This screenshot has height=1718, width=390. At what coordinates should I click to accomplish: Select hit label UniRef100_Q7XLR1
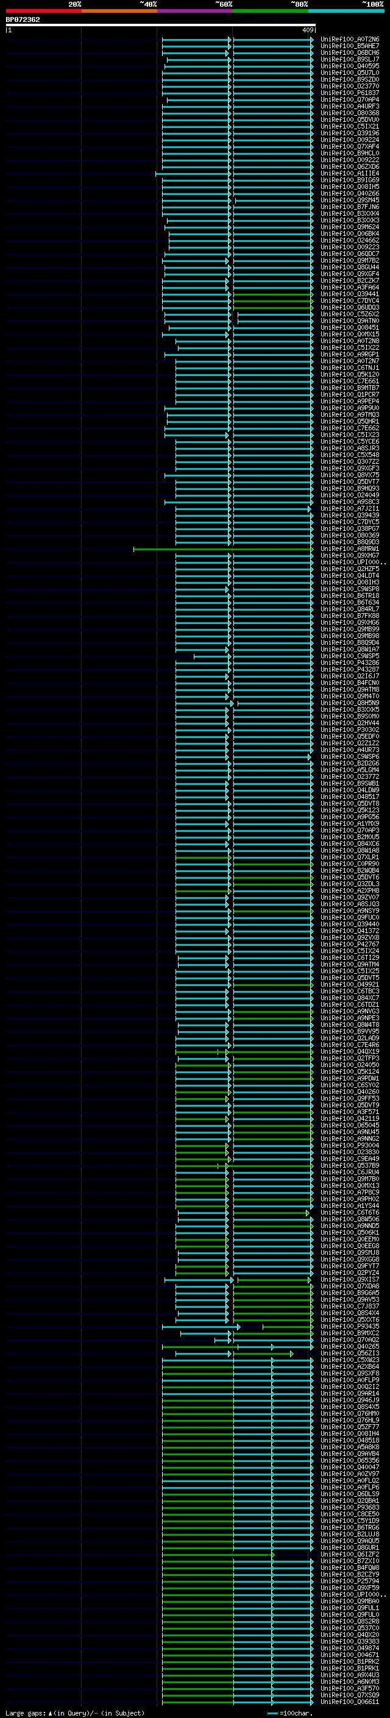pyautogui.click(x=350, y=857)
